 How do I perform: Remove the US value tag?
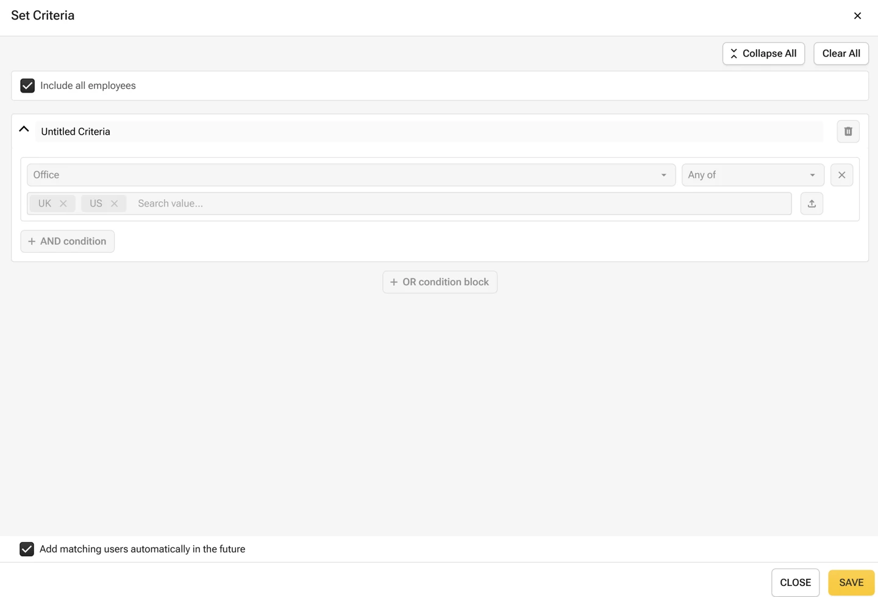(x=114, y=203)
